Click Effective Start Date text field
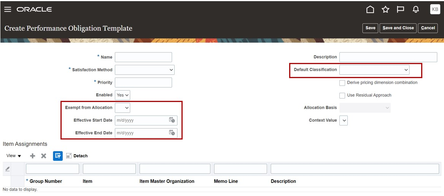444x196 pixels. [142, 120]
